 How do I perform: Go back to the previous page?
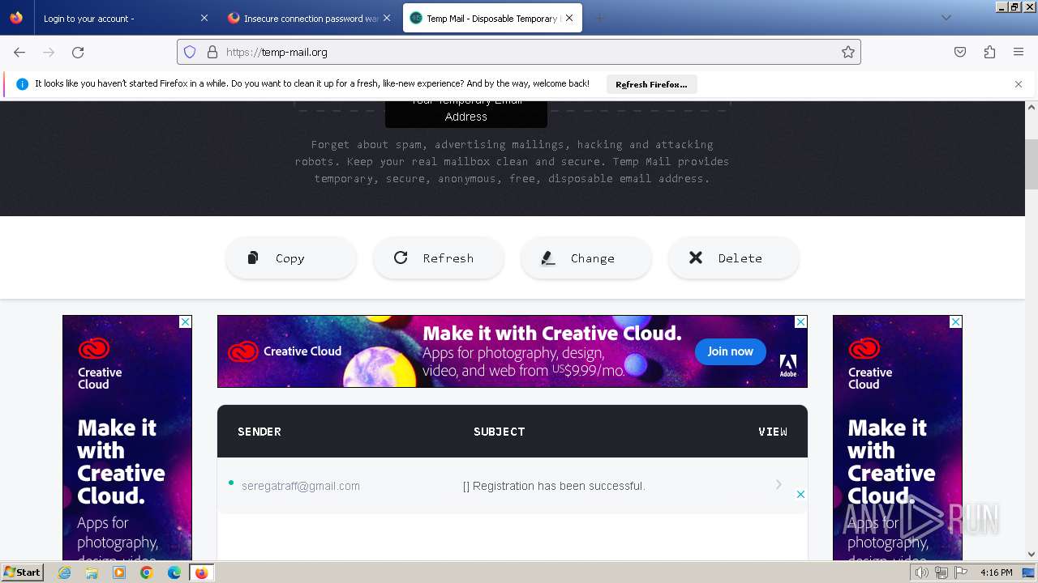19,52
